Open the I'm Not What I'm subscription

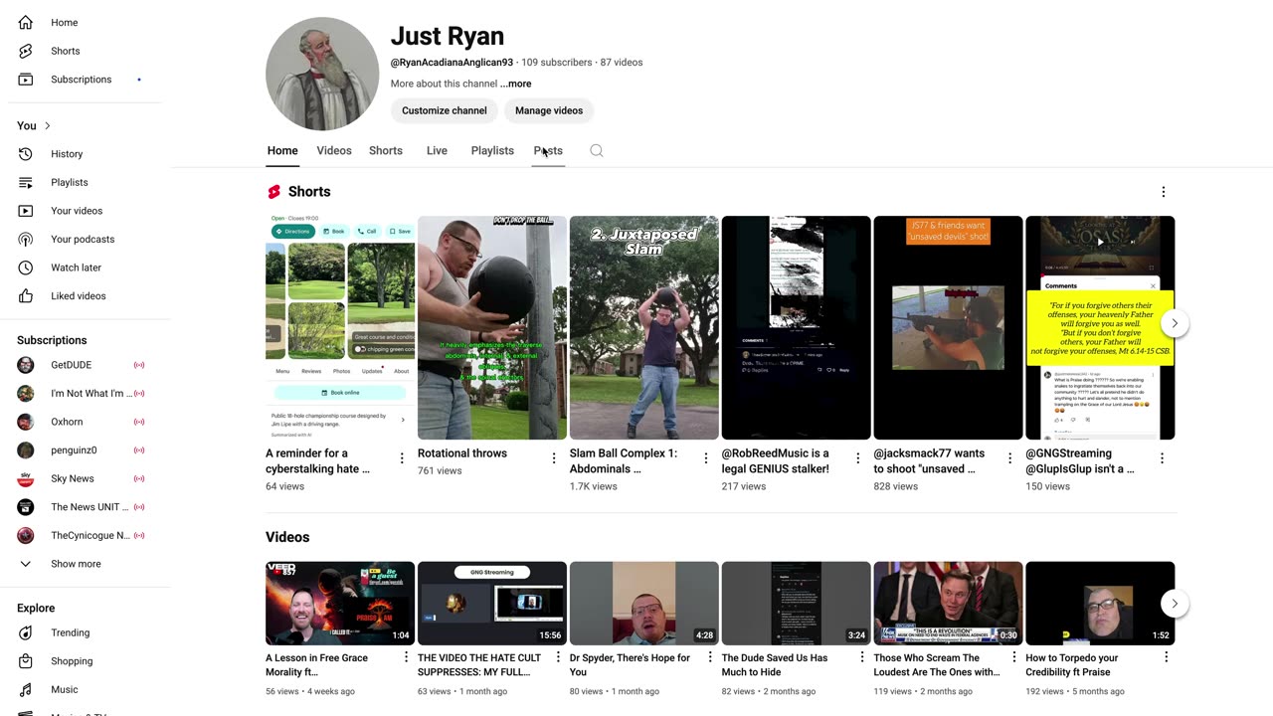click(x=81, y=394)
